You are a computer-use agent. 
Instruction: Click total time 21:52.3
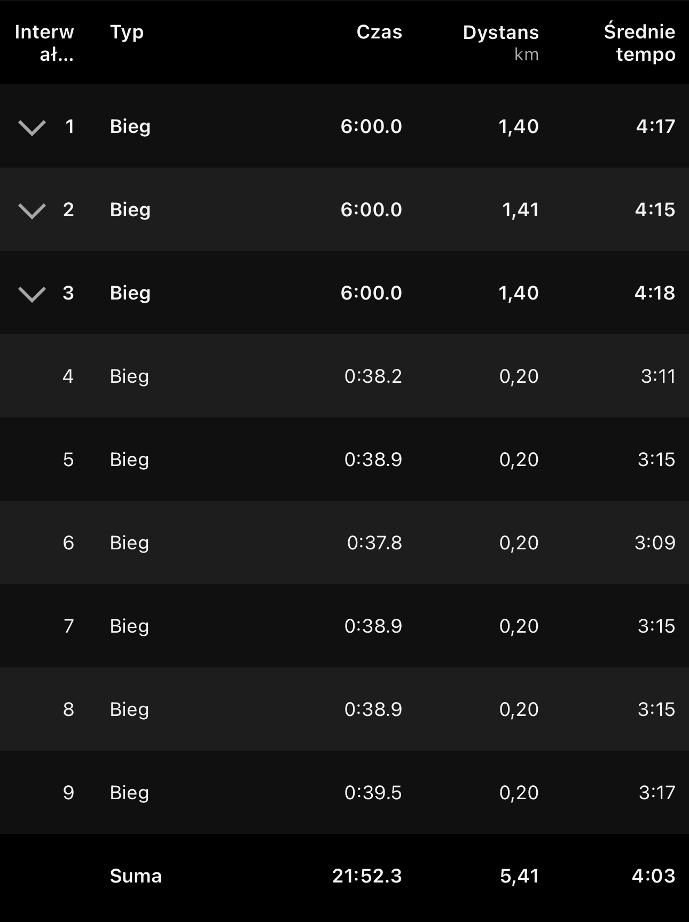(x=367, y=876)
